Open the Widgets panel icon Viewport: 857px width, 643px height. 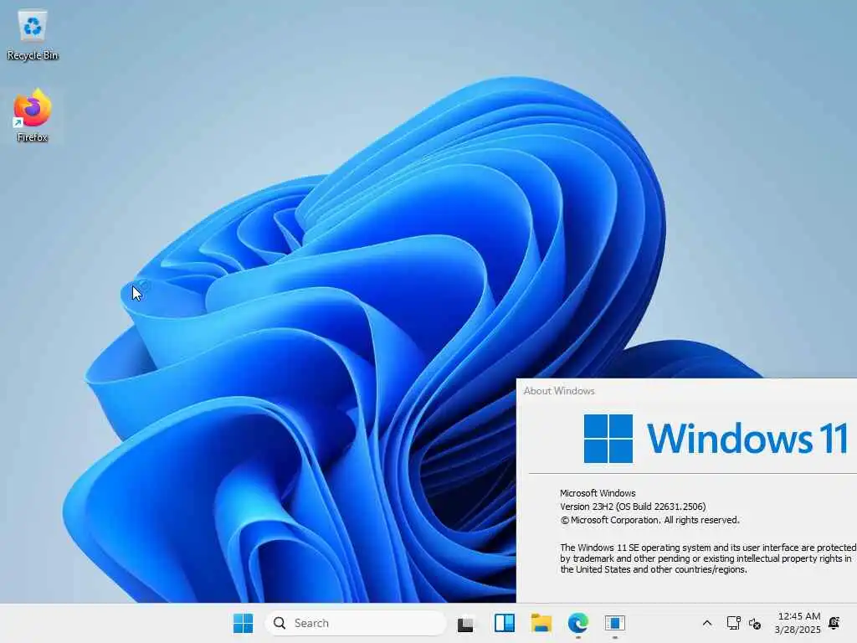click(x=505, y=623)
